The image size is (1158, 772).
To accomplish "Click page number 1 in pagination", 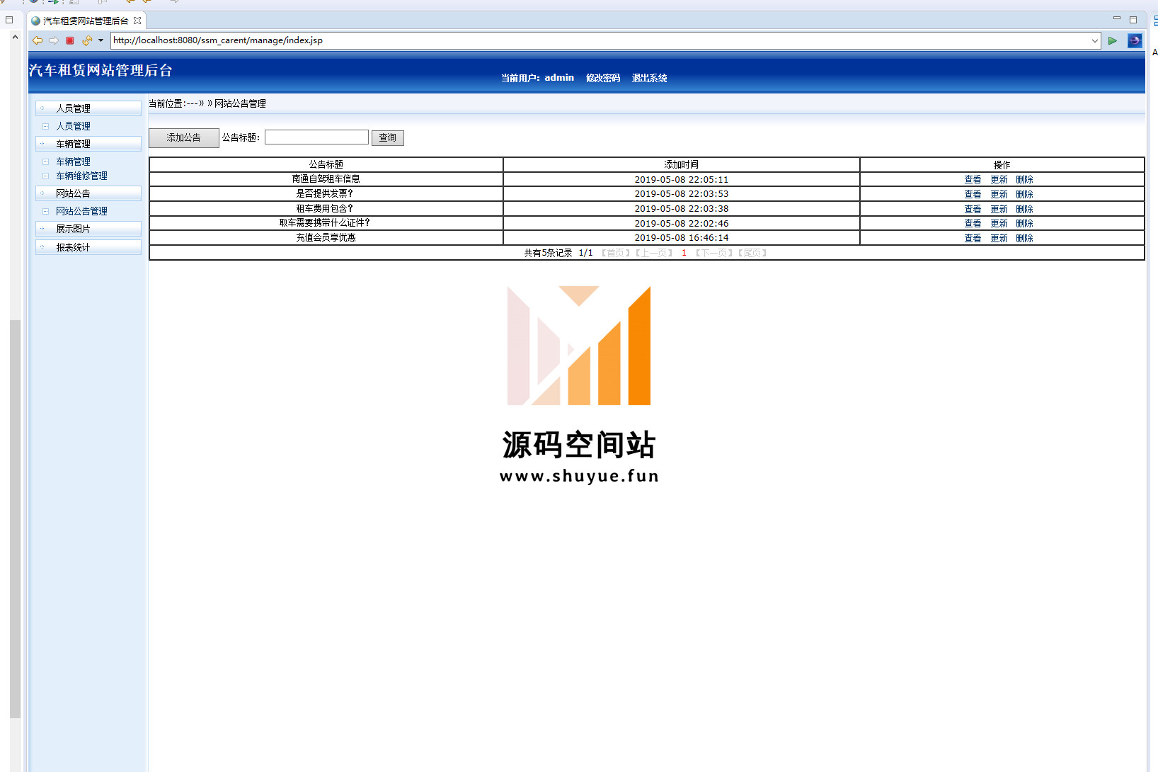I will [684, 253].
